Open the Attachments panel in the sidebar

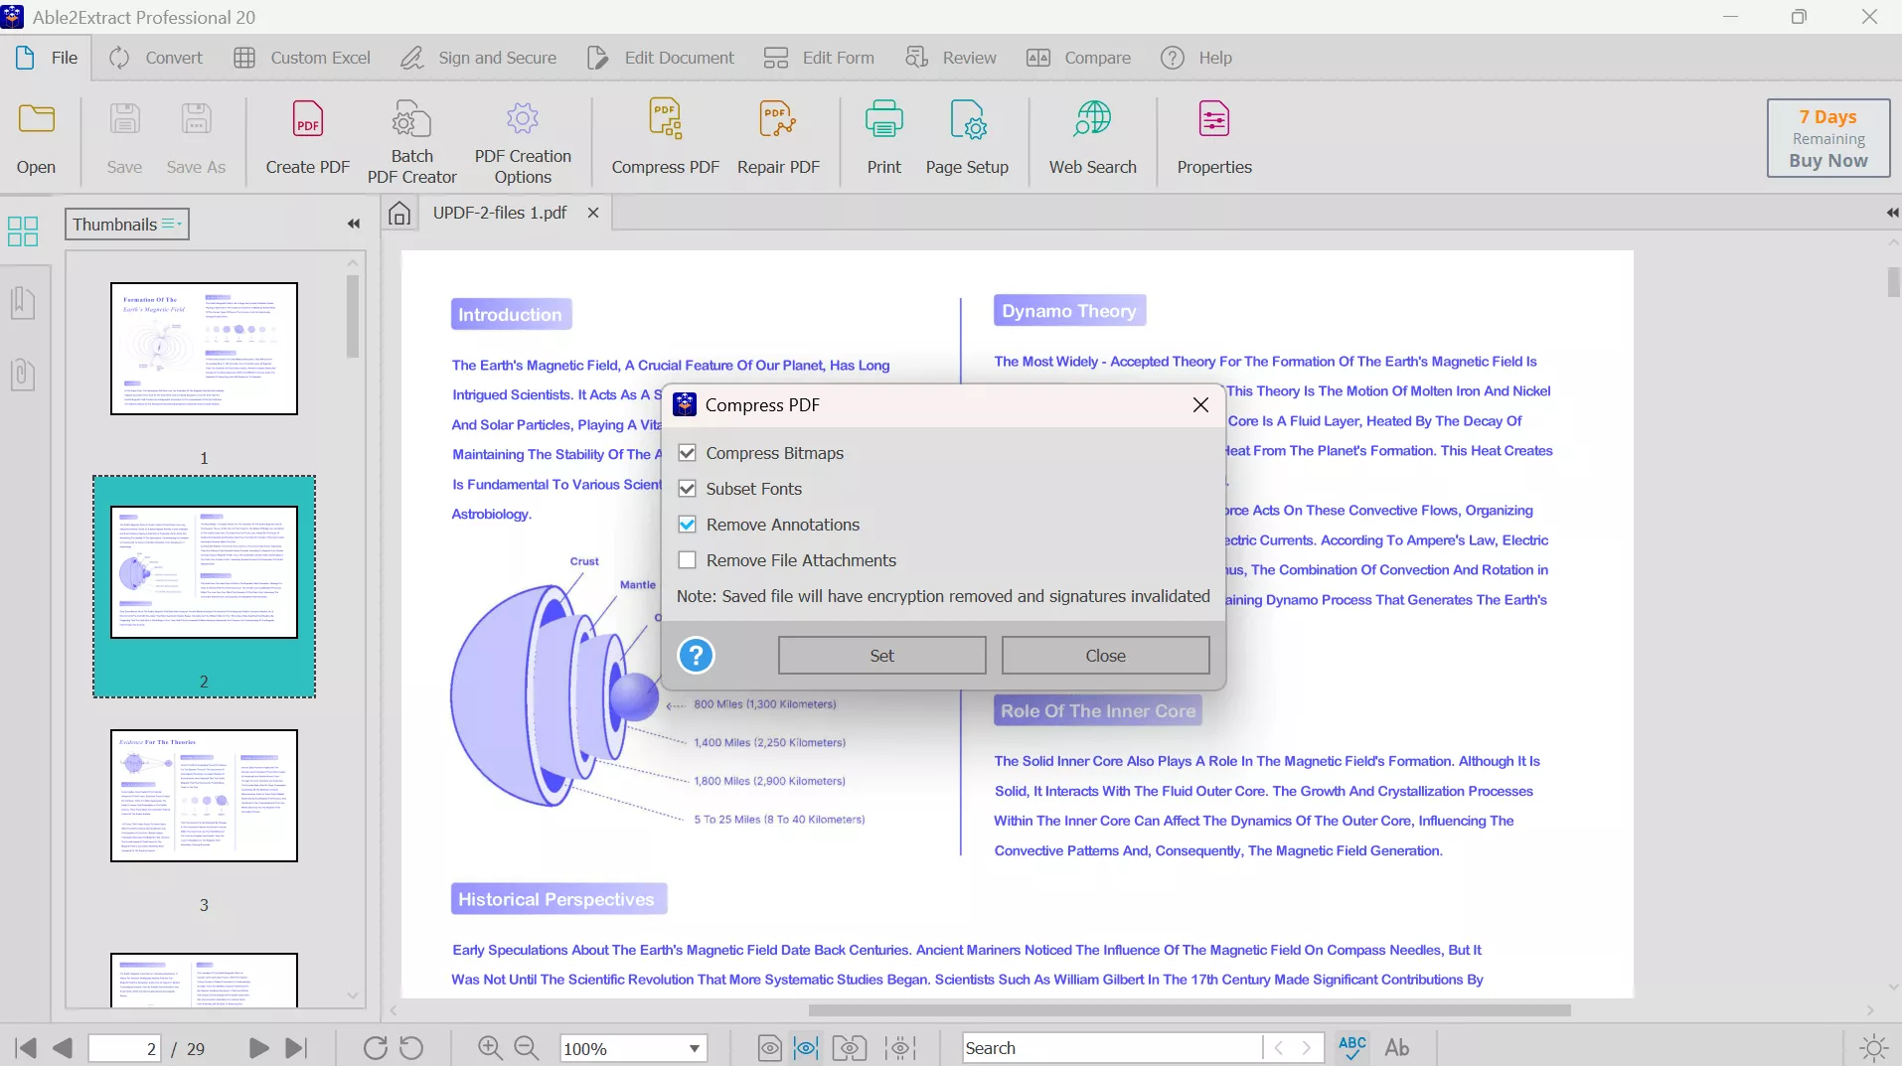point(22,375)
